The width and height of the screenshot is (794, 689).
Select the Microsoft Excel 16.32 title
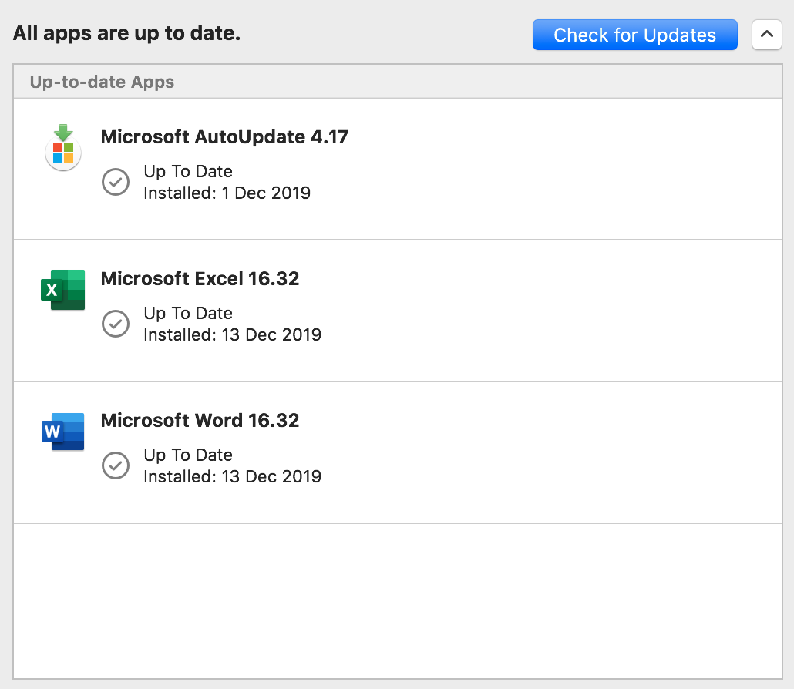(200, 278)
